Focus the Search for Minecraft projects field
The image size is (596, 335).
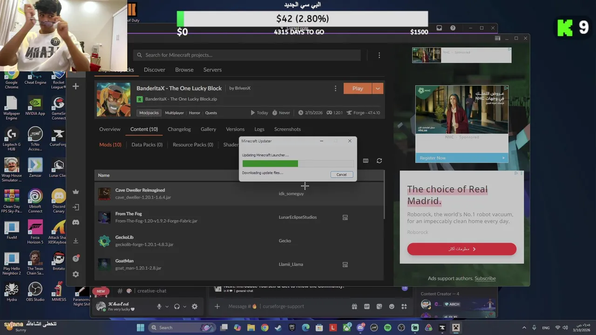point(247,55)
